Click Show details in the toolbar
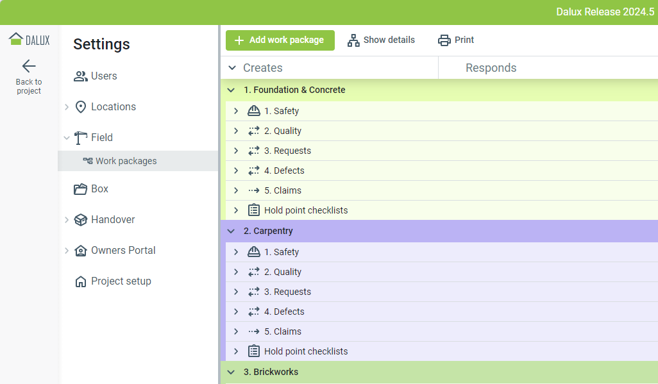 click(381, 40)
